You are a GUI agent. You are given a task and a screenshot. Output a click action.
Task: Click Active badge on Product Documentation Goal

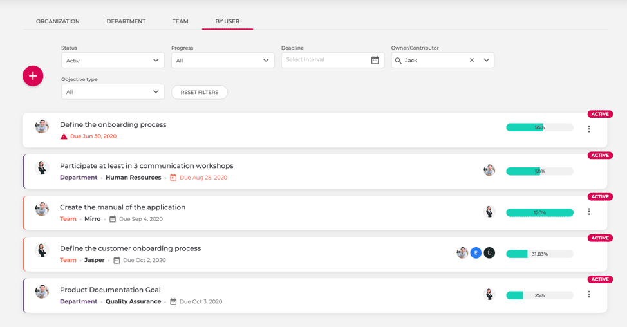click(x=600, y=279)
